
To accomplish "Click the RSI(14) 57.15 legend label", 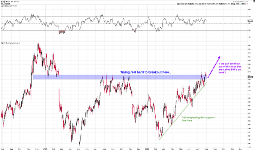I will pyautogui.click(x=10, y=6).
